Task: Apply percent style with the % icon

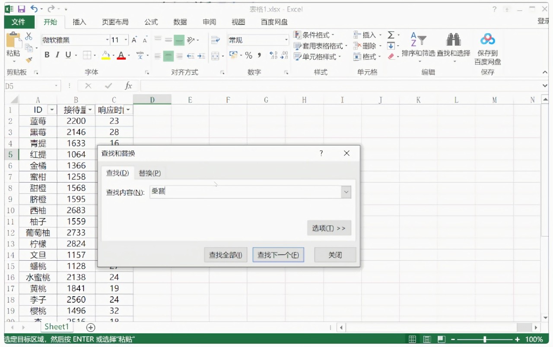Action: point(248,55)
